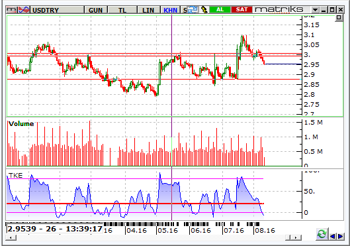
Task: Click the blue right navigation arrow
Action: 340,236
